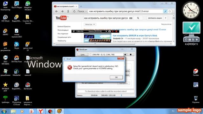Open the Counter-Strike Source folder icon

[28, 19]
